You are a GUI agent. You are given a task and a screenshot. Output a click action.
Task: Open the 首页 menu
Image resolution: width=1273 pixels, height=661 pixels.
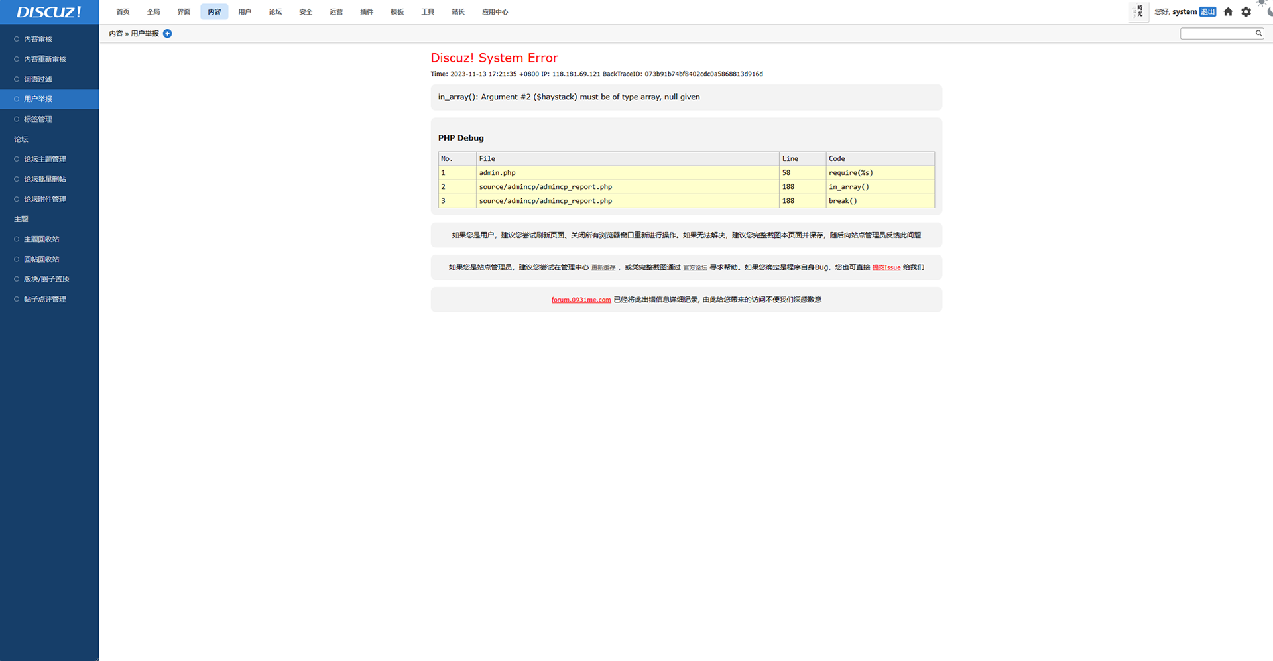pyautogui.click(x=123, y=12)
